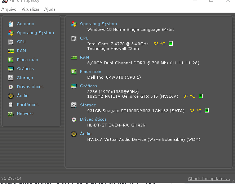The image size is (235, 184).
Task: Click the Drives óticos heading link in summary
Action: pyautogui.click(x=93, y=119)
